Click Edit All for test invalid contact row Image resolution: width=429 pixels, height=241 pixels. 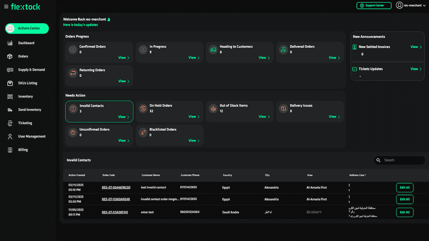coord(405,187)
